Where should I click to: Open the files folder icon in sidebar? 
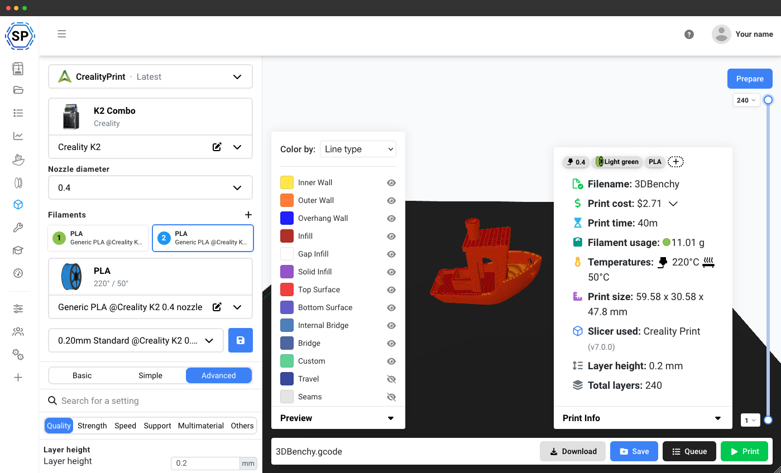point(18,90)
